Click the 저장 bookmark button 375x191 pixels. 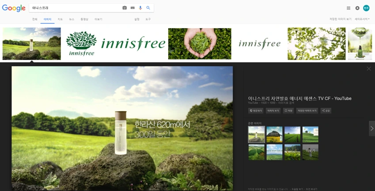[288, 111]
